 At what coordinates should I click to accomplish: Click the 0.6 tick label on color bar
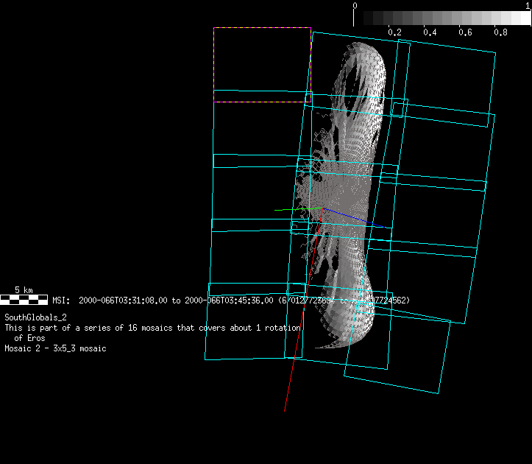click(465, 32)
